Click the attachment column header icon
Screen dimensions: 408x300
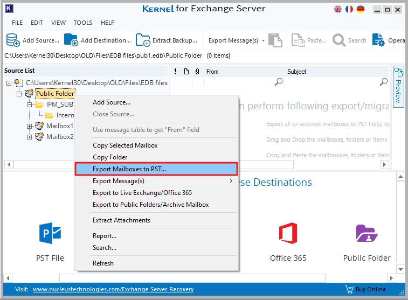(x=197, y=72)
